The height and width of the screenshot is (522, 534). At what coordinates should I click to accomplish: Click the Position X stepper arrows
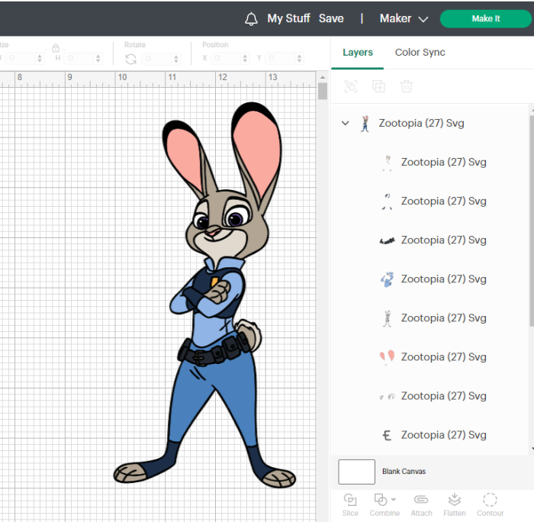coord(245,58)
